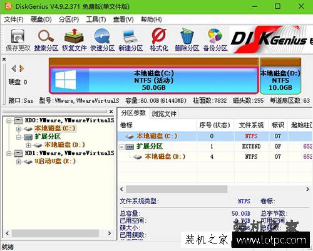The image size is (313, 251).
Task: Select U启动U盘(E:) in the tree
Action: tap(55, 161)
